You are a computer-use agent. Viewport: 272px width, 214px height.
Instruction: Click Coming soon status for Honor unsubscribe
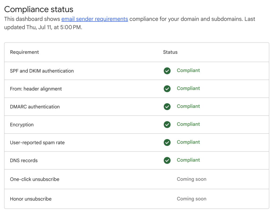192,199
